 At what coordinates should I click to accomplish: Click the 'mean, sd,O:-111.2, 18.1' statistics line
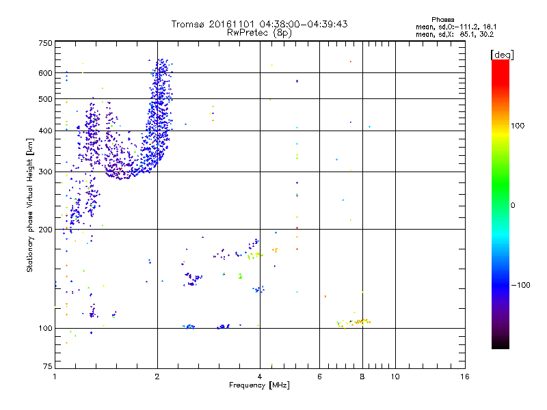(456, 27)
